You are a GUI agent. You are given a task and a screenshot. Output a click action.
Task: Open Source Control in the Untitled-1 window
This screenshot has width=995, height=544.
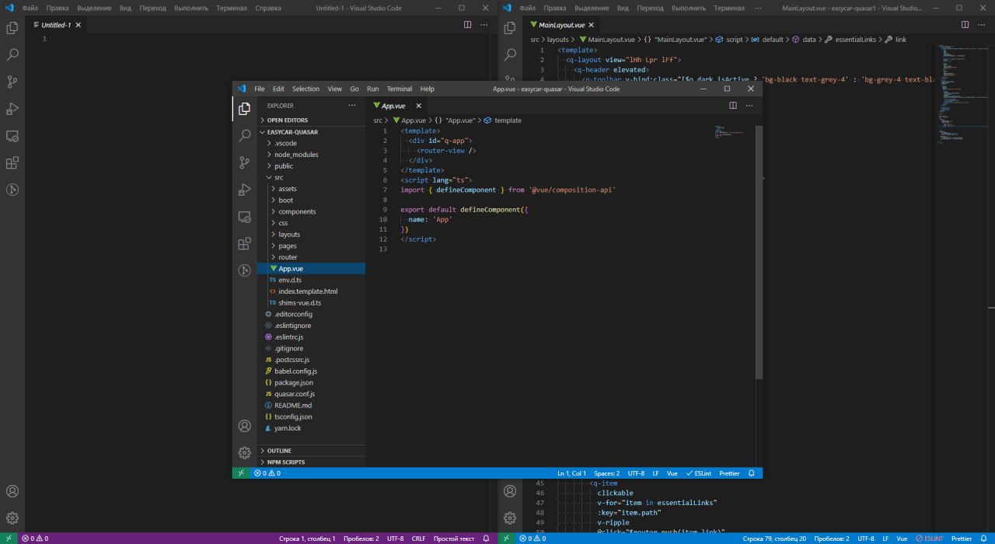[12, 82]
